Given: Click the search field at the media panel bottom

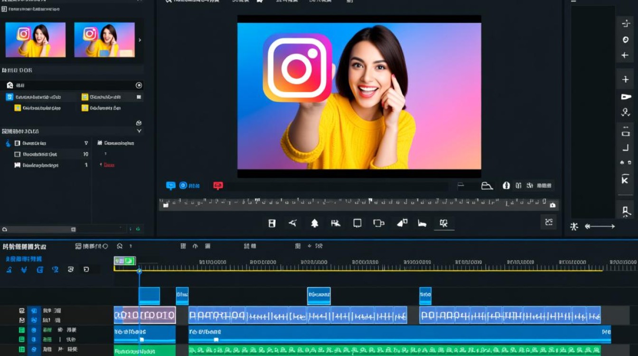Looking at the screenshot, I should (x=39, y=229).
